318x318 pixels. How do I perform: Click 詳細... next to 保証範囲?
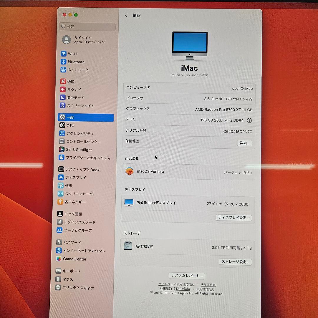pyautogui.click(x=244, y=143)
